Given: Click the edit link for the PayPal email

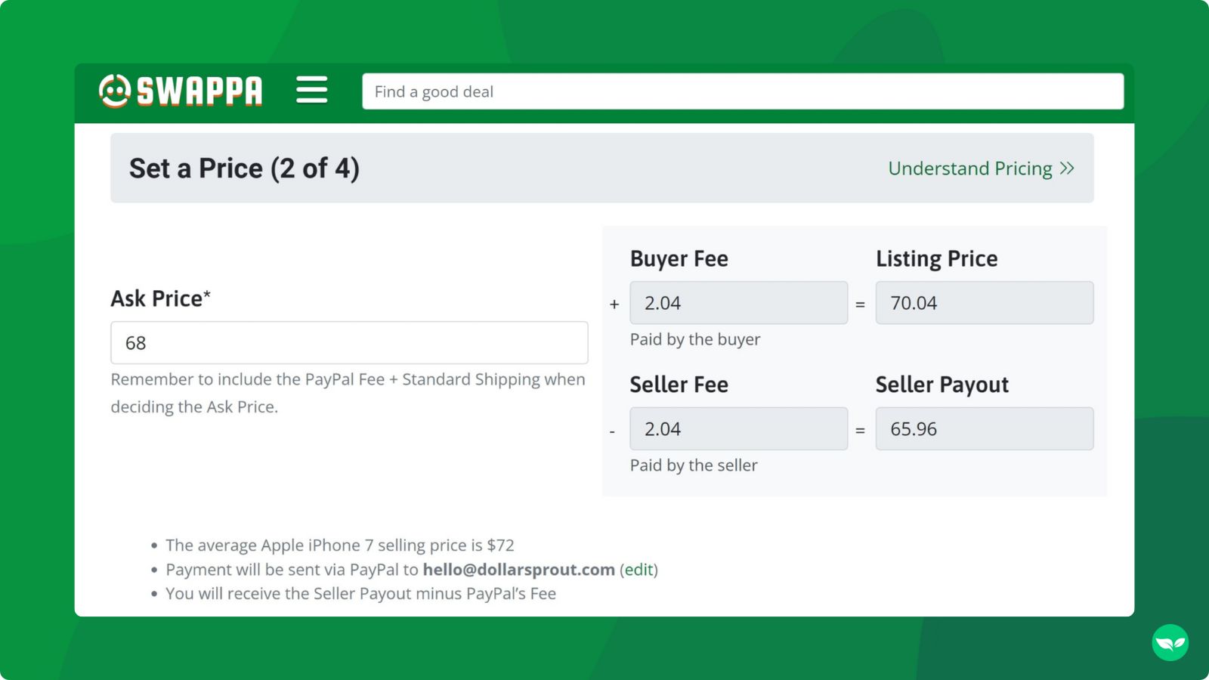Looking at the screenshot, I should 637,570.
